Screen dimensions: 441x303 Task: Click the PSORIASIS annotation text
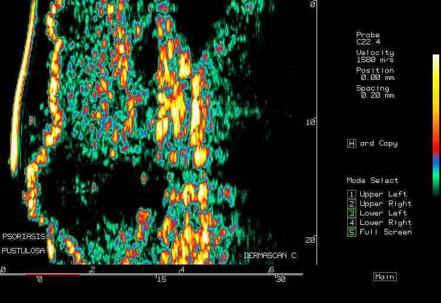(x=24, y=237)
